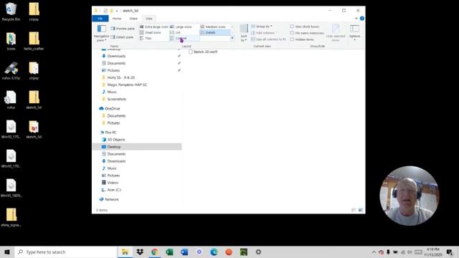Select the Icons desktop folder
The height and width of the screenshot is (258, 459).
11,42
